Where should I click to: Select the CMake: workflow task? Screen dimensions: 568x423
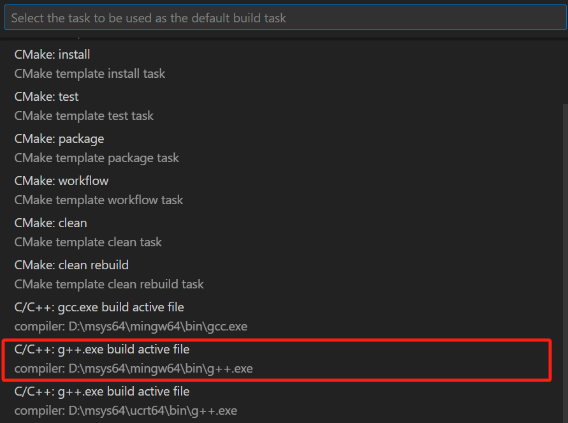[x=61, y=181]
